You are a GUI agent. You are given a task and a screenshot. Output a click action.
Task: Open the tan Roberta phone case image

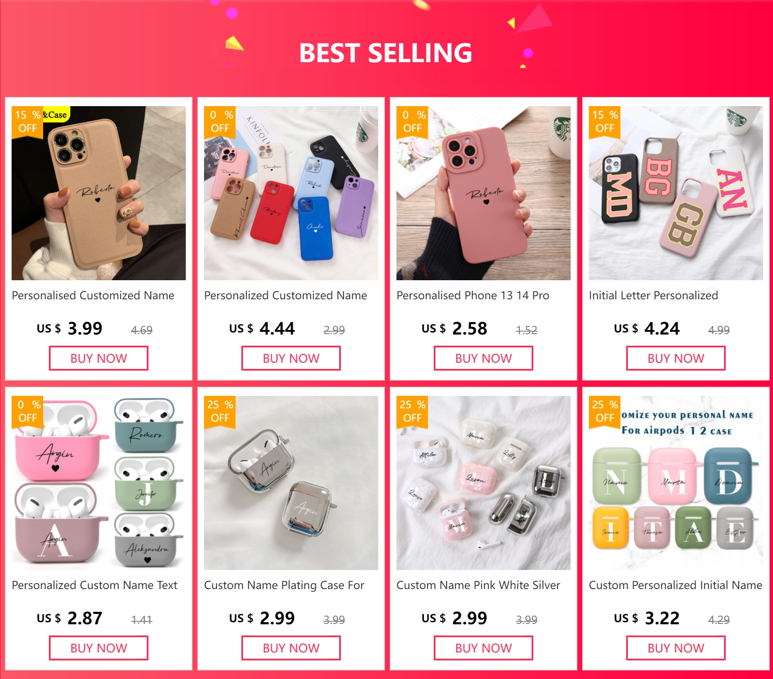coord(99,193)
